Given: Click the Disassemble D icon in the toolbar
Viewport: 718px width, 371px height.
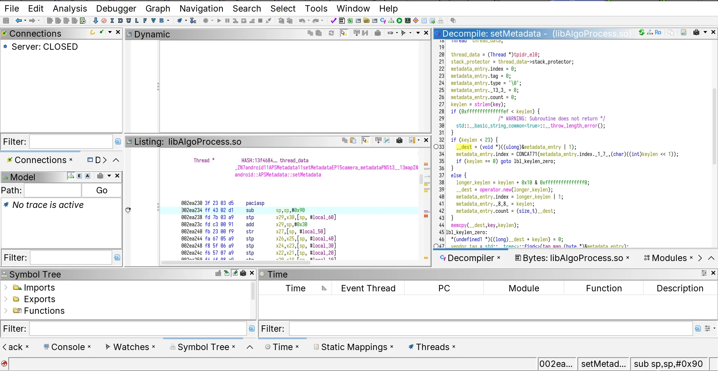Looking at the screenshot, I should (120, 21).
